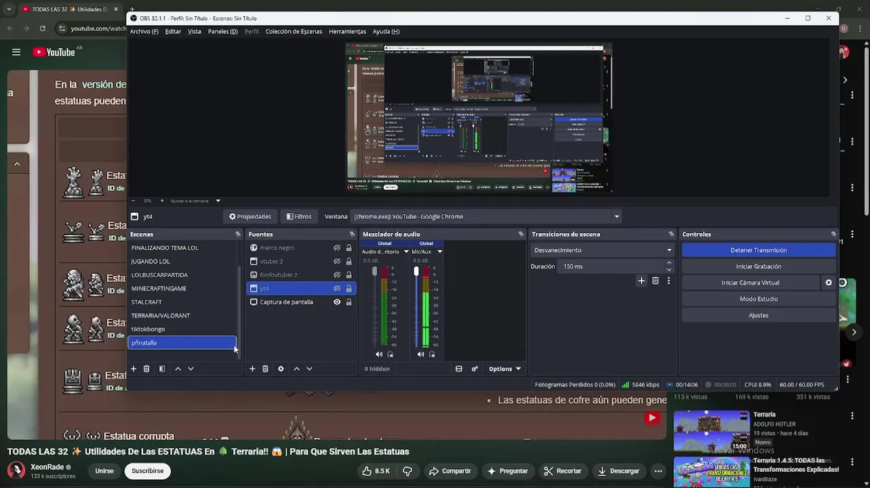This screenshot has width=870, height=488.
Task: Adjust the desktop audio volume fader
Action: 374,271
